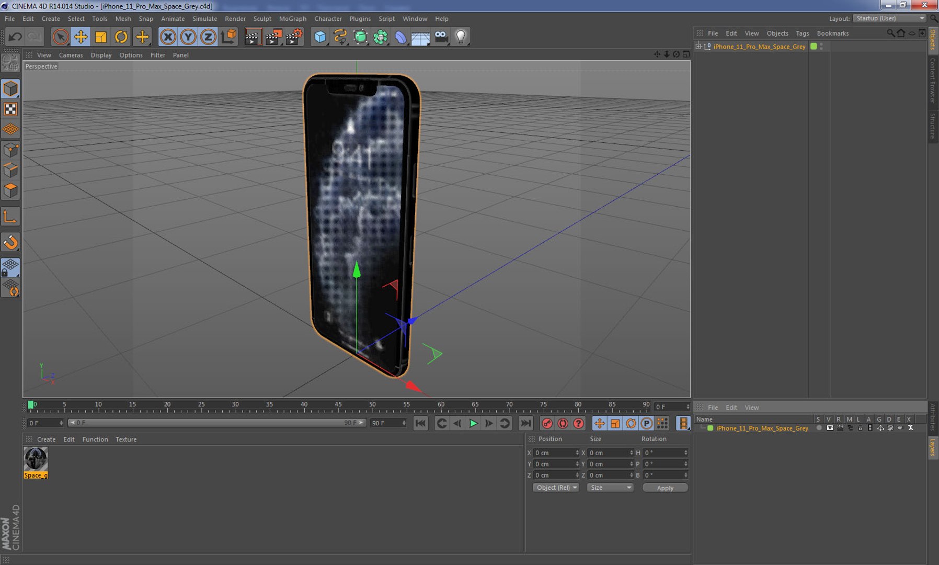Switch to Model mode icon
Image resolution: width=939 pixels, height=565 pixels.
pos(10,88)
